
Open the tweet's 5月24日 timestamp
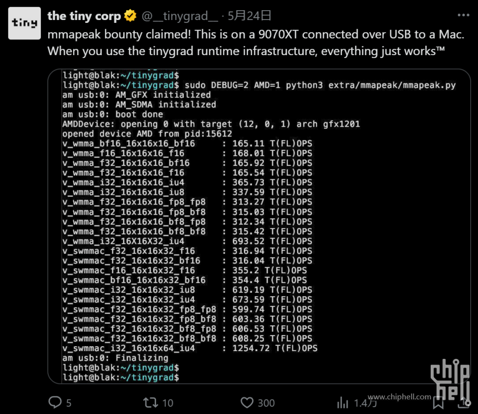pyautogui.click(x=249, y=16)
